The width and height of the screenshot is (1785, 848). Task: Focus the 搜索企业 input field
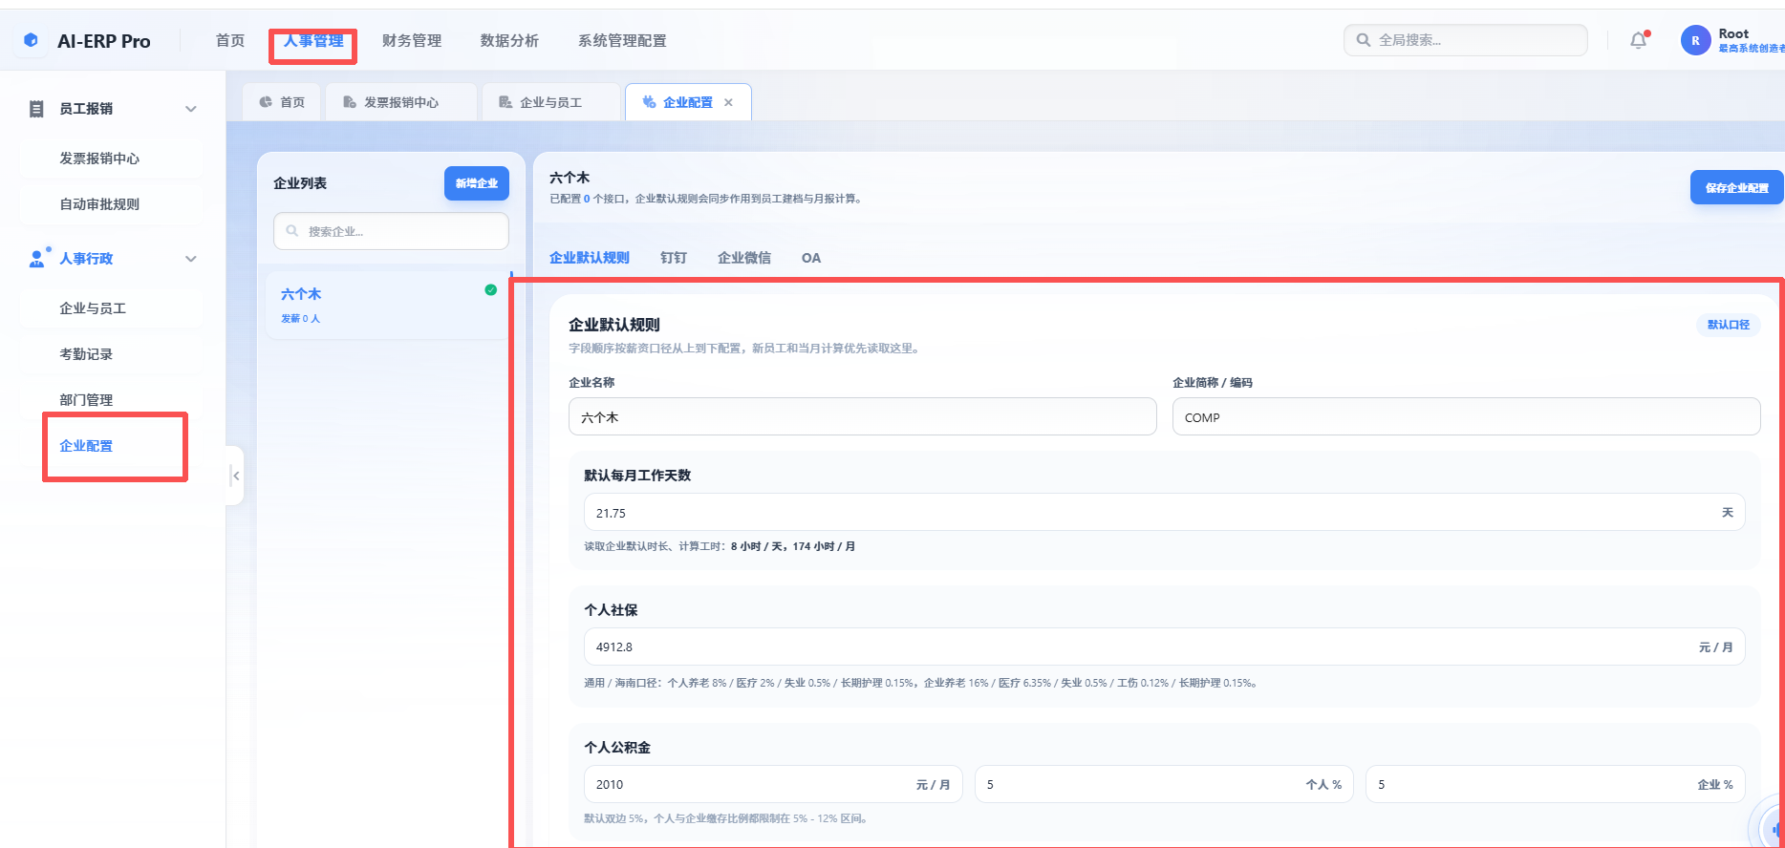391,231
